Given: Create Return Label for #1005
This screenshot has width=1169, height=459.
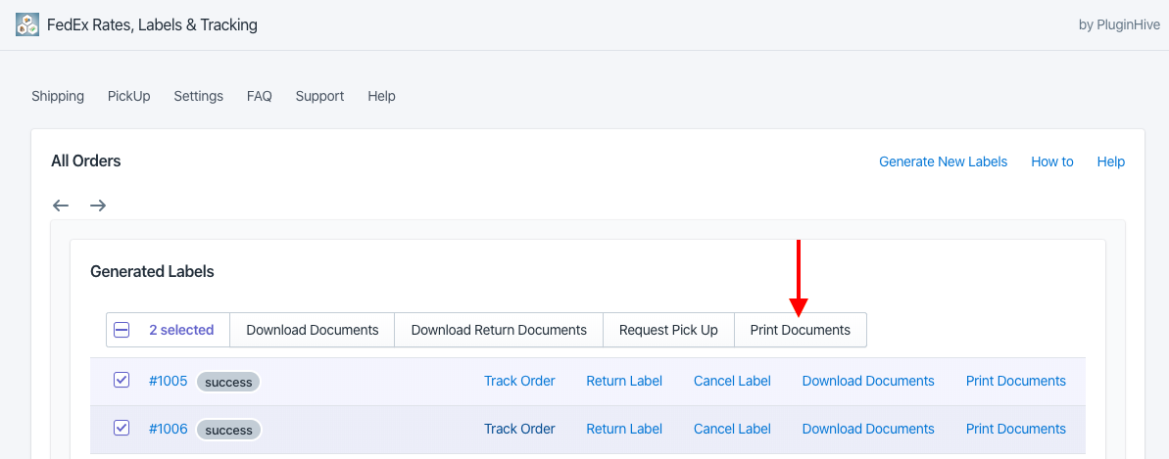Looking at the screenshot, I should (x=624, y=381).
